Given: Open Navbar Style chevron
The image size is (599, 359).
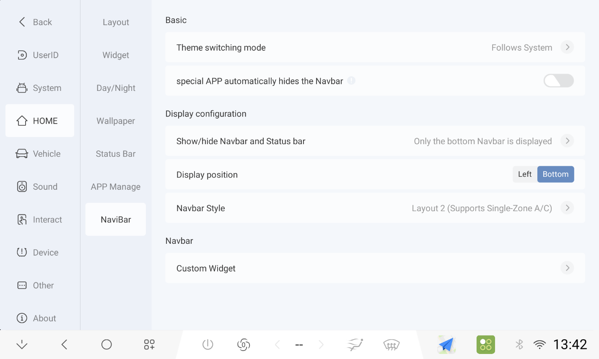Looking at the screenshot, I should [568, 208].
